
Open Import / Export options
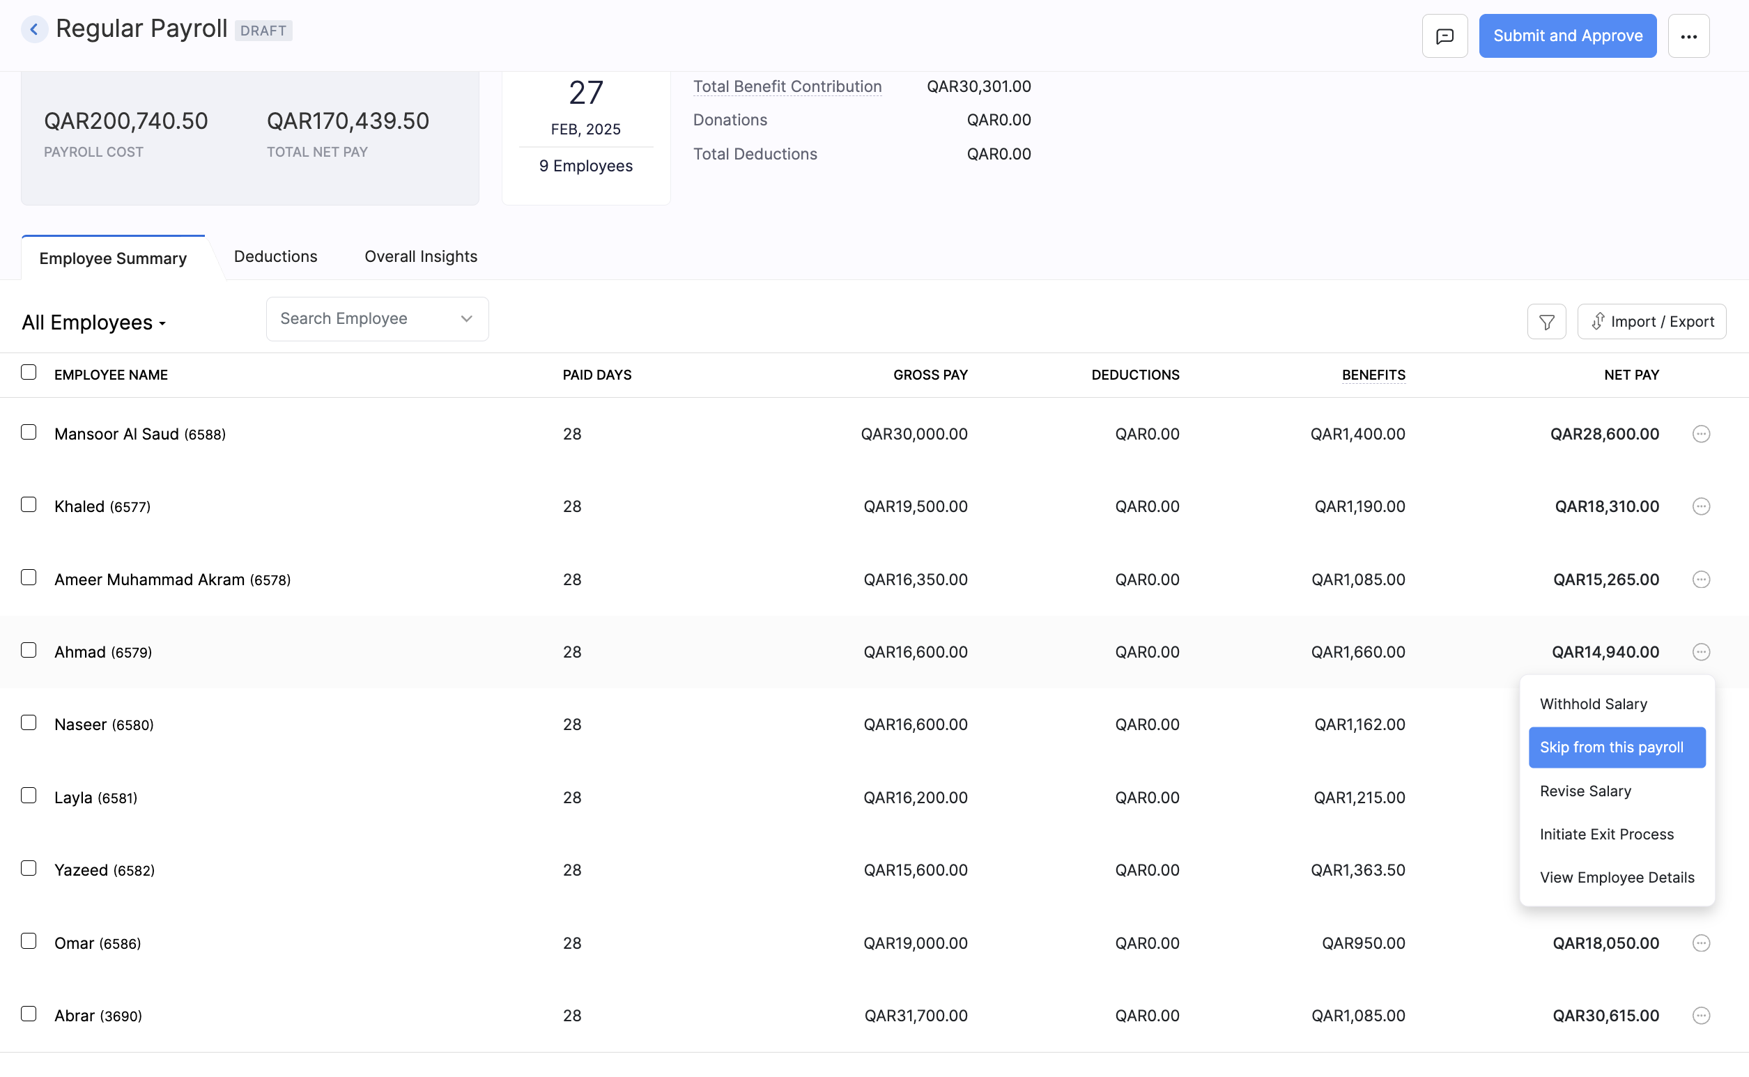[x=1652, y=321]
